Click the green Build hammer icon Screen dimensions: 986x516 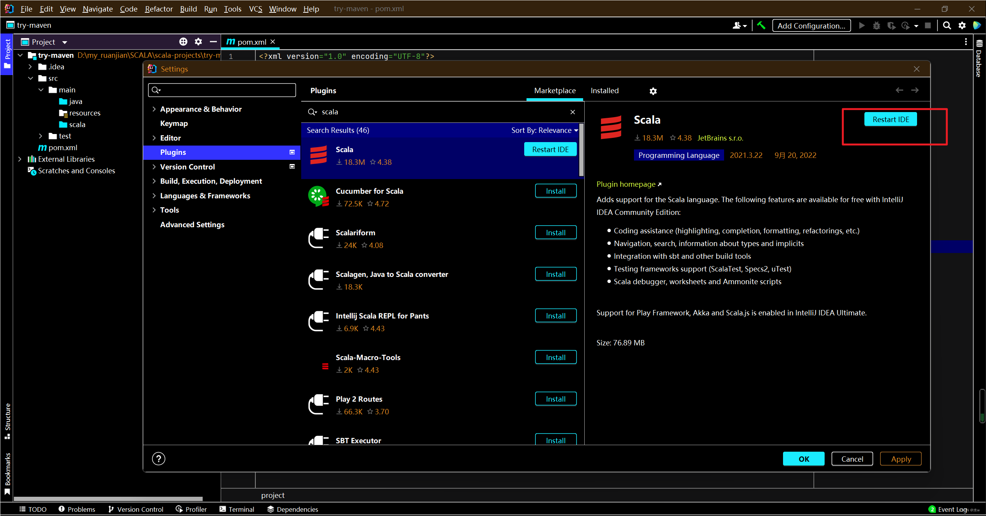(761, 25)
